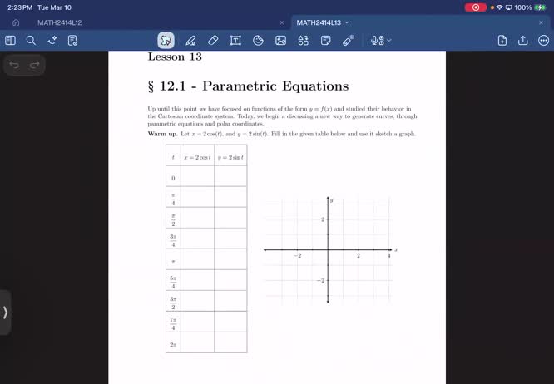554x384 pixels.
Task: Tap the 'y = 2sin t' column header
Action: tap(230, 157)
